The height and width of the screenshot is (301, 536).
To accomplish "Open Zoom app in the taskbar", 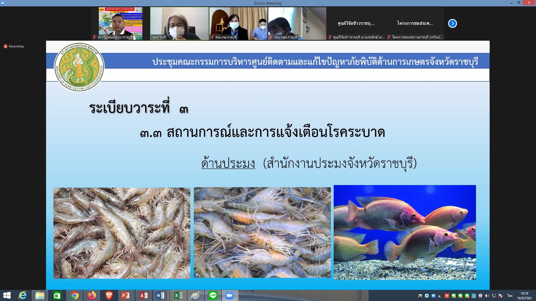I will pos(229,295).
